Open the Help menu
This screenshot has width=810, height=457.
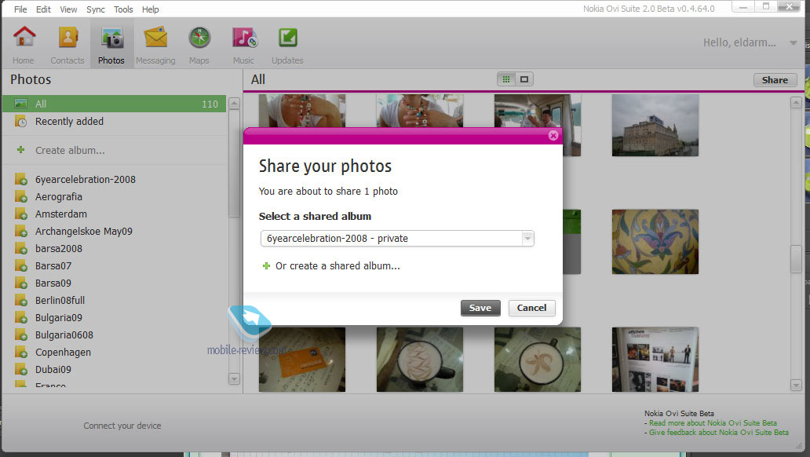click(x=151, y=9)
